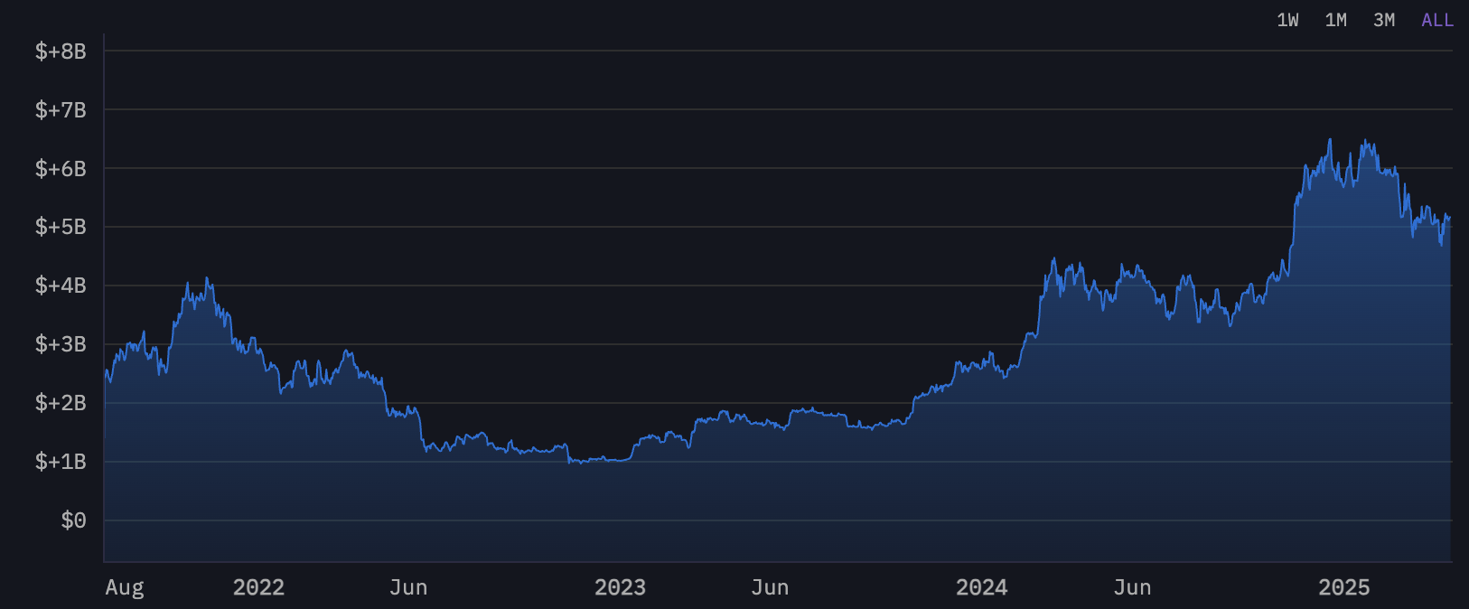Select the 1W time range
This screenshot has width=1469, height=609.
click(1287, 20)
